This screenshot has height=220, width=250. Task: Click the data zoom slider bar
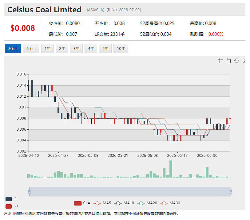coord(130,192)
